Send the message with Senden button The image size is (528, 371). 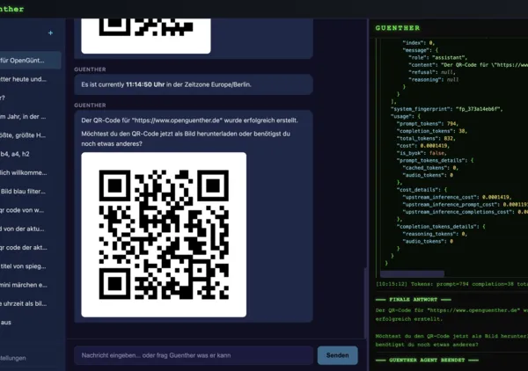tap(337, 355)
